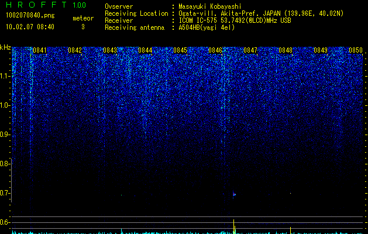Select the A504HB(yagi 4el) antenna text
368x234 pixels.
click(207, 27)
